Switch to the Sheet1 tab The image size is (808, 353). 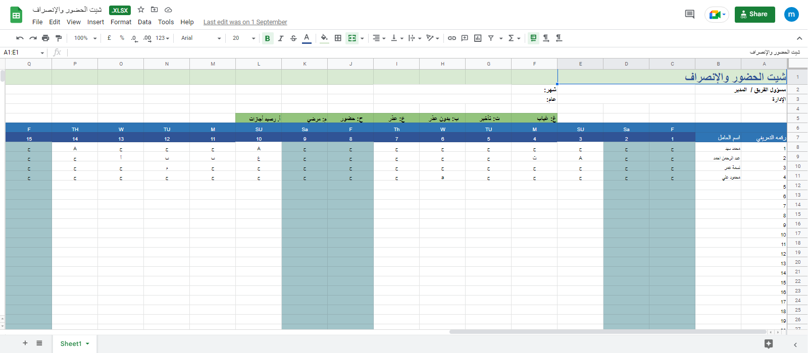click(71, 343)
